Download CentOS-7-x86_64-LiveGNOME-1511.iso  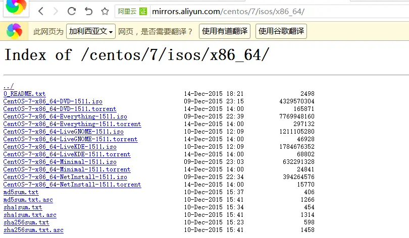[x=64, y=132]
